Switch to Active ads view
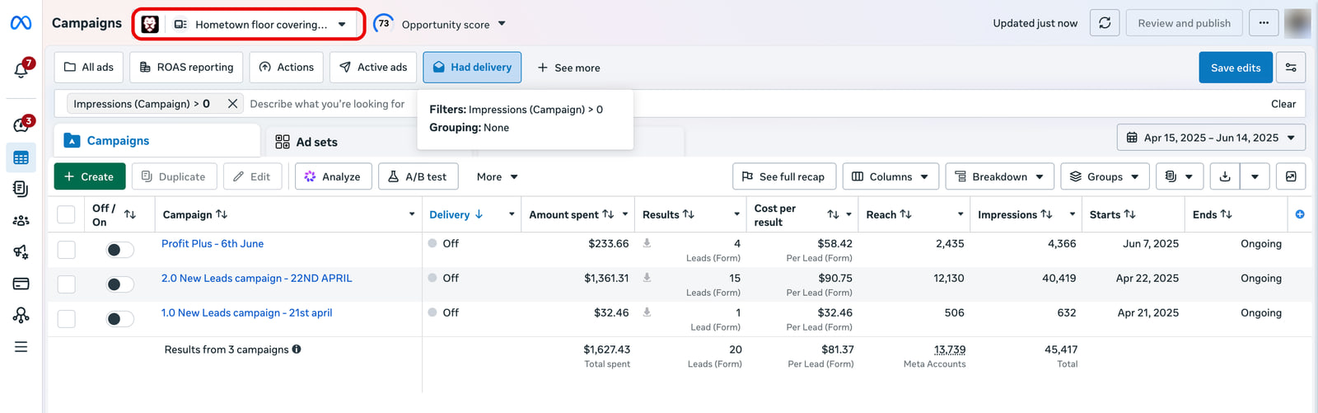 pyautogui.click(x=373, y=67)
